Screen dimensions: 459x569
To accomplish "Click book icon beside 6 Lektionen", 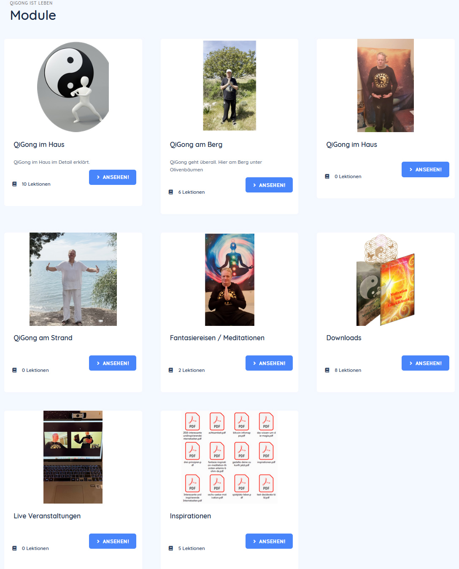I will click(x=171, y=192).
